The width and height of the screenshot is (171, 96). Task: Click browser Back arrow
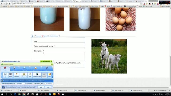pos(2,4)
